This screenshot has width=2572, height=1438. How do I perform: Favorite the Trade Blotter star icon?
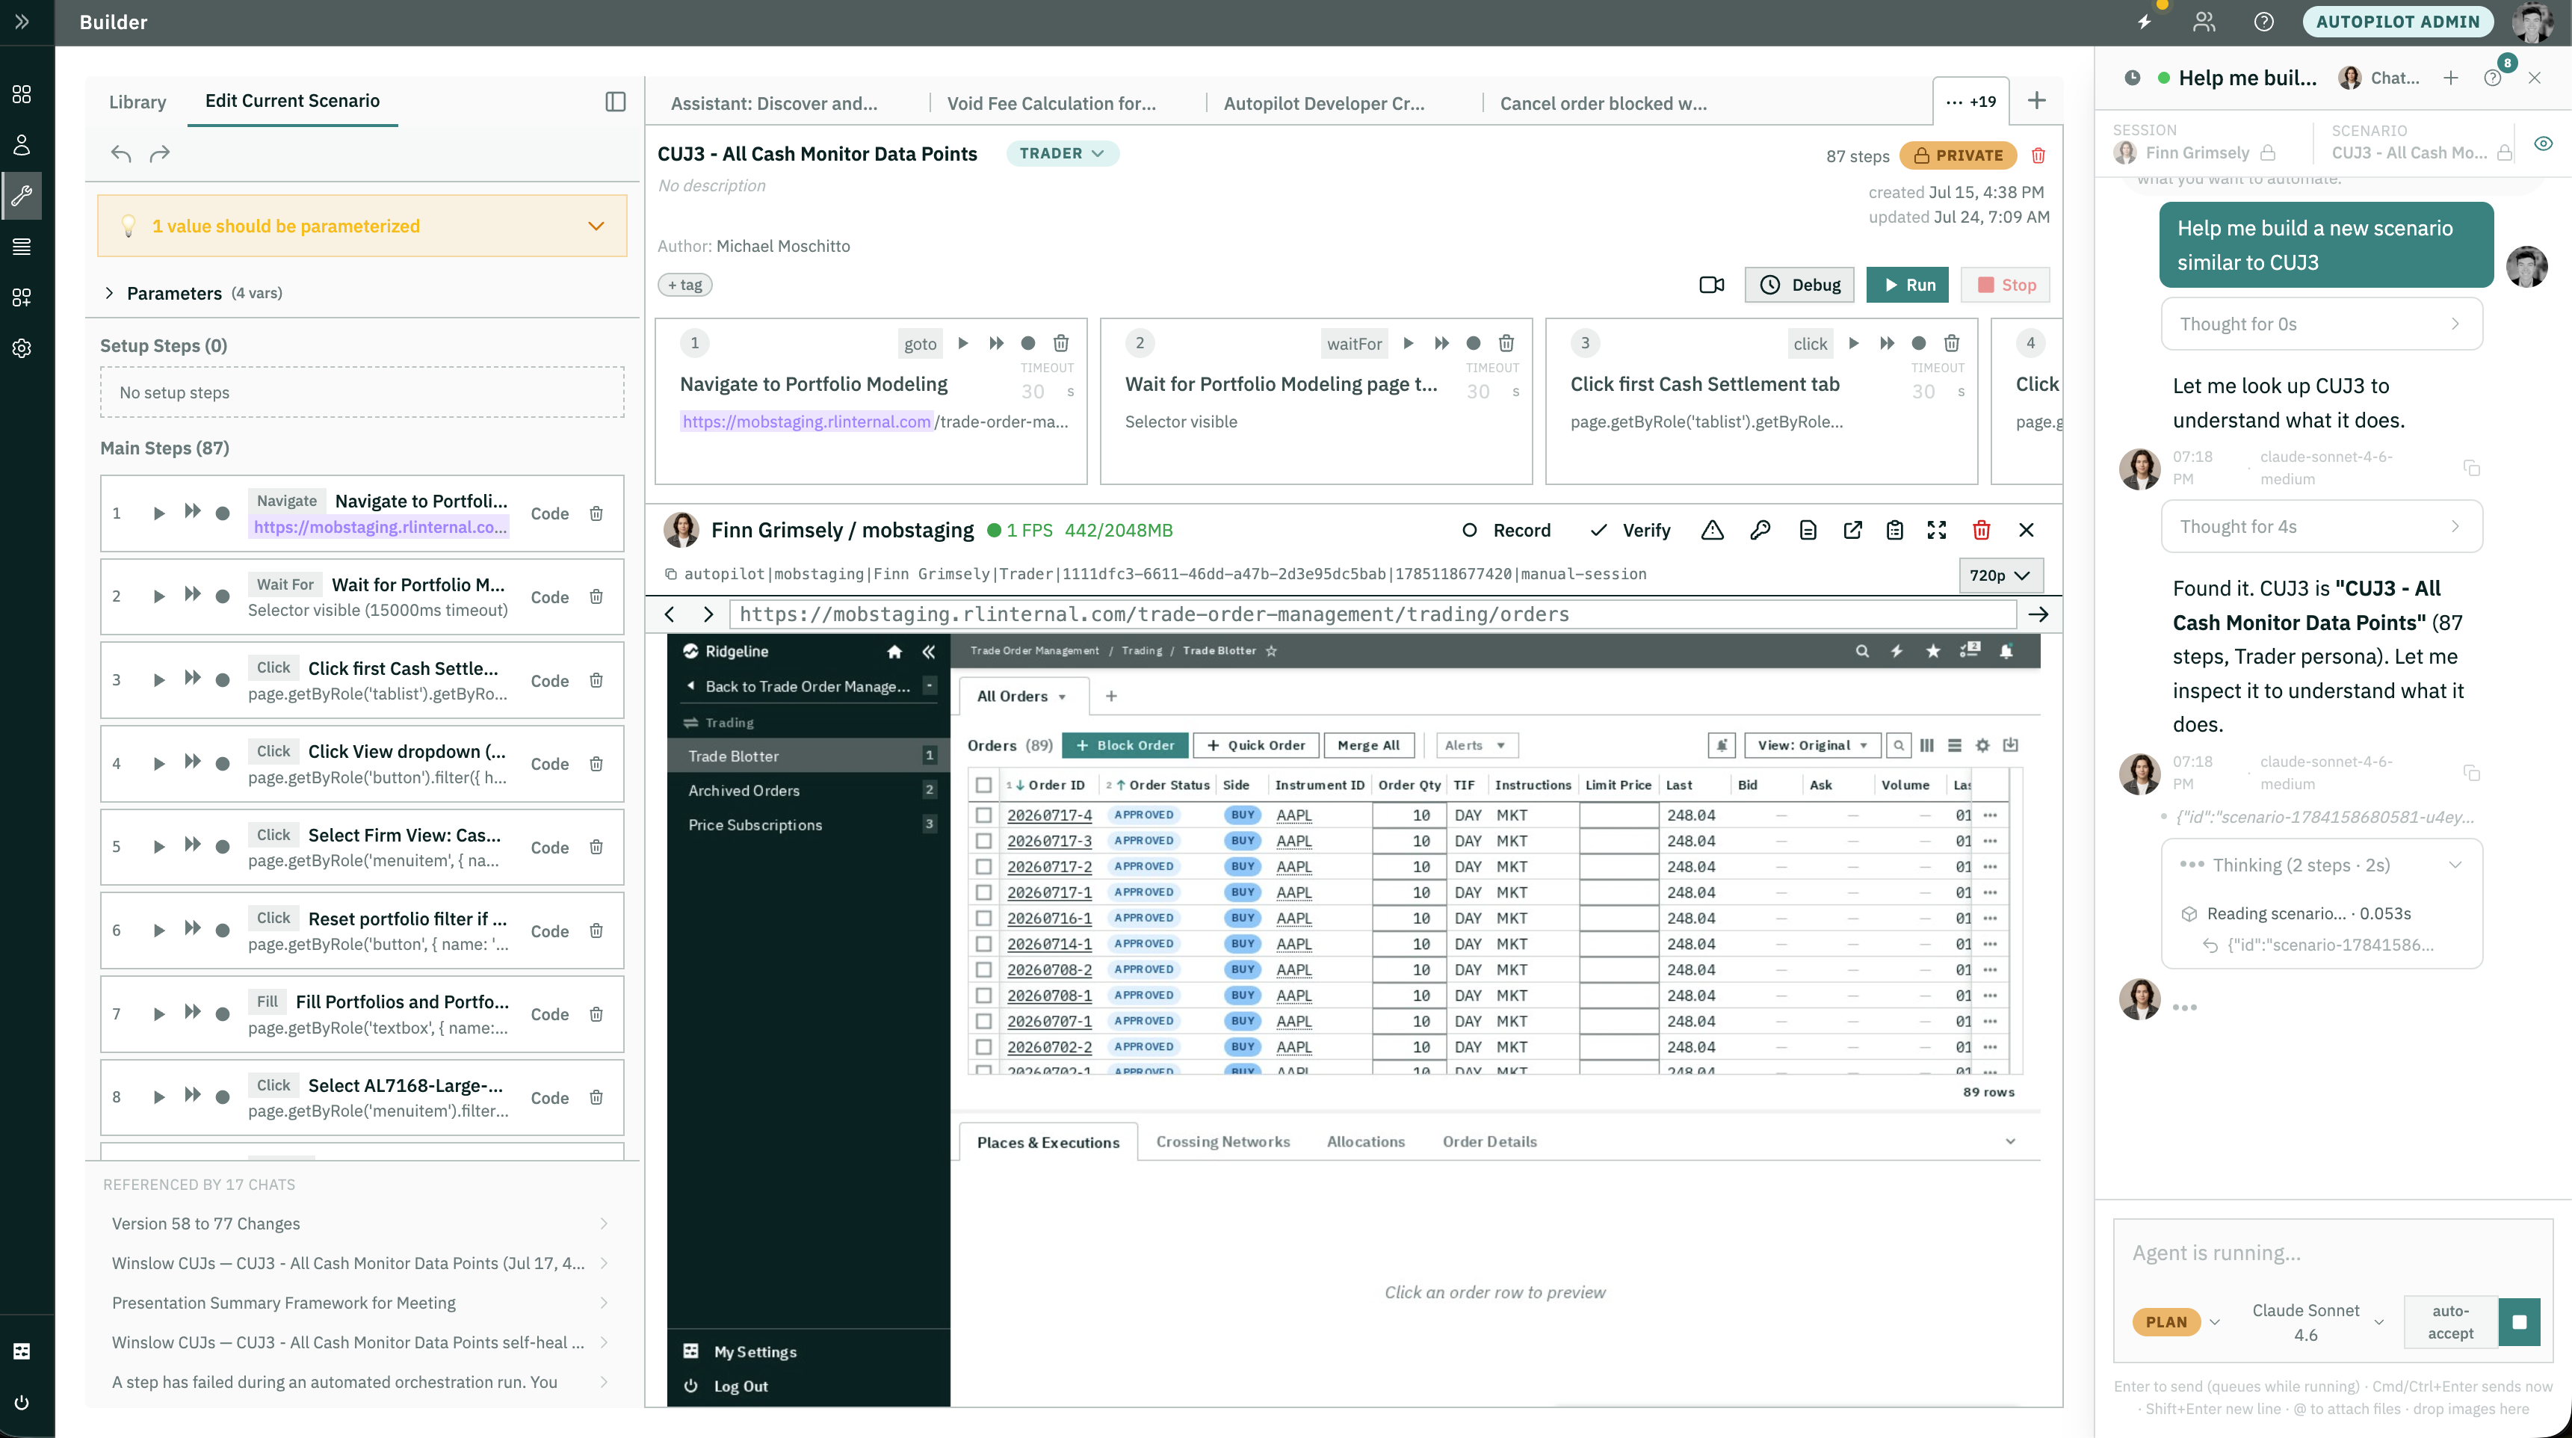pyautogui.click(x=1271, y=651)
